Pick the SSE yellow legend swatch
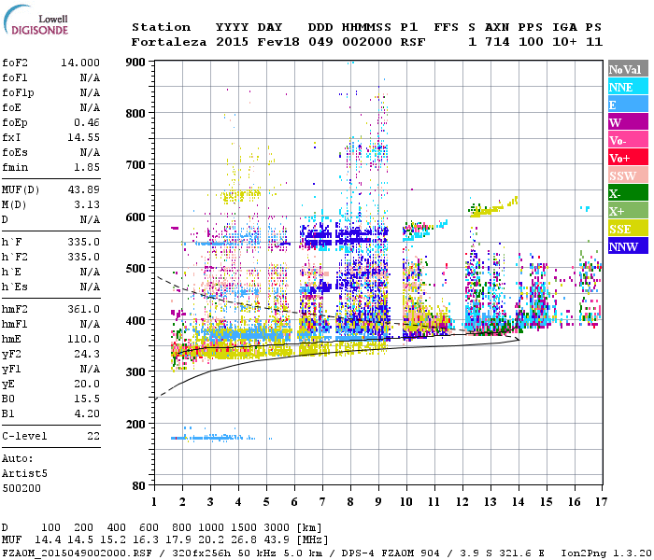 624,229
